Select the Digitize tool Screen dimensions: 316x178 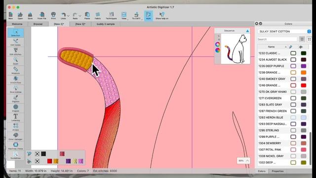pyautogui.click(x=15, y=99)
